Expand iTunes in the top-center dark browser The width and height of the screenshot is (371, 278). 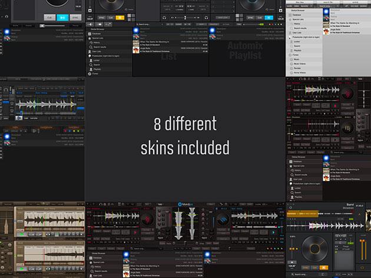(109, 73)
